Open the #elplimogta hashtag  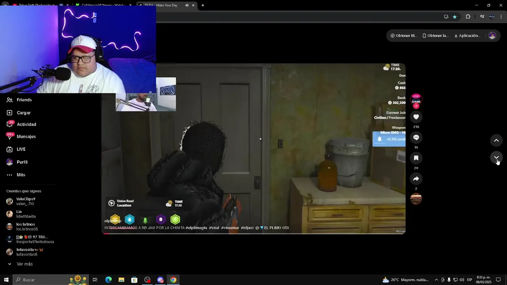[x=196, y=228]
